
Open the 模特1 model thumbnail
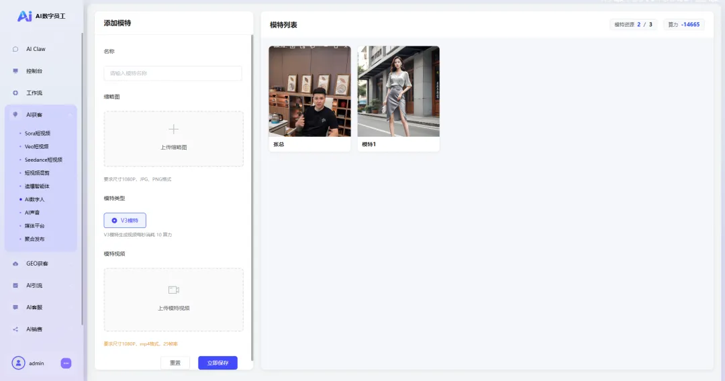[x=399, y=91]
